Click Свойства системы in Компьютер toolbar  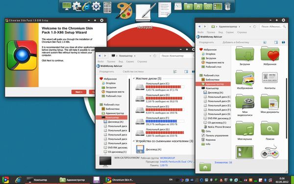click(x=133, y=72)
